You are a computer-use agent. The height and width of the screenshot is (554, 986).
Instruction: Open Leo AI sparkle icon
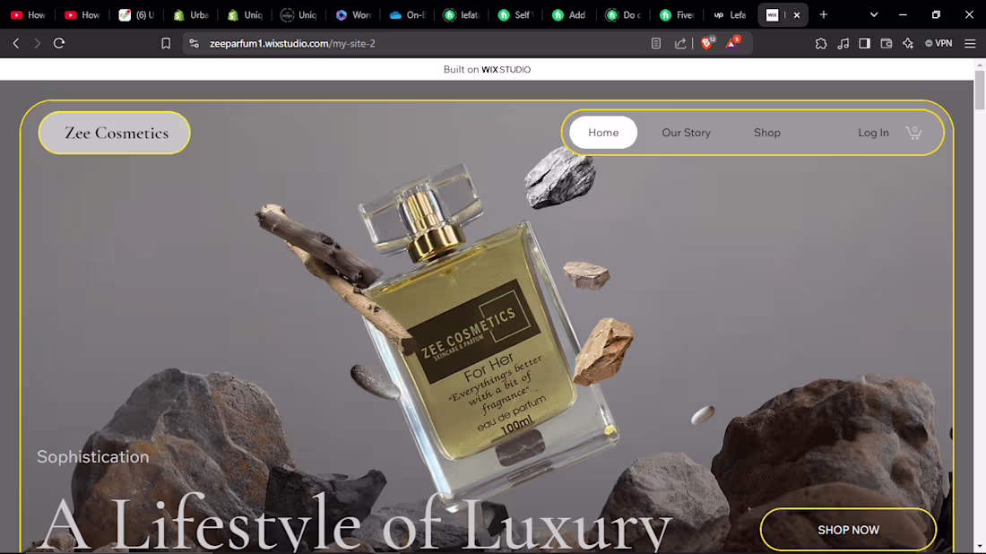tap(908, 43)
